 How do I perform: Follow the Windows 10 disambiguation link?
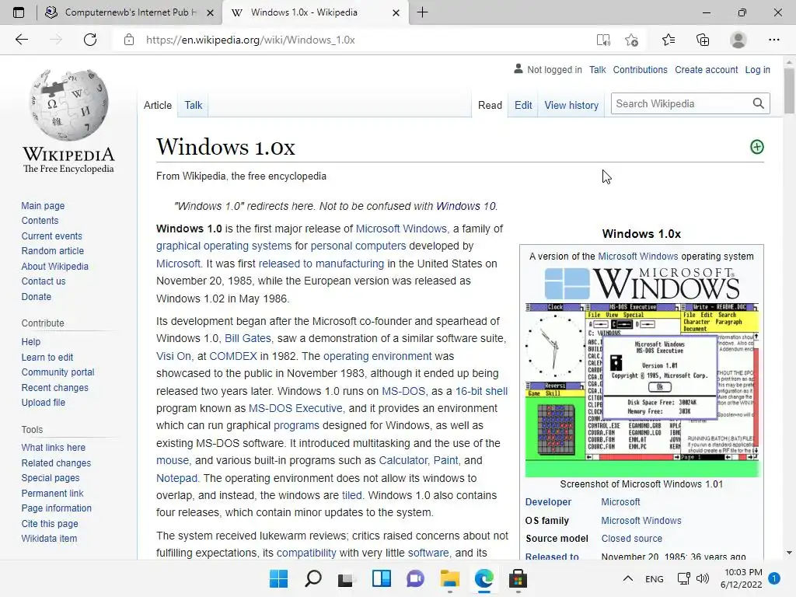pos(466,206)
